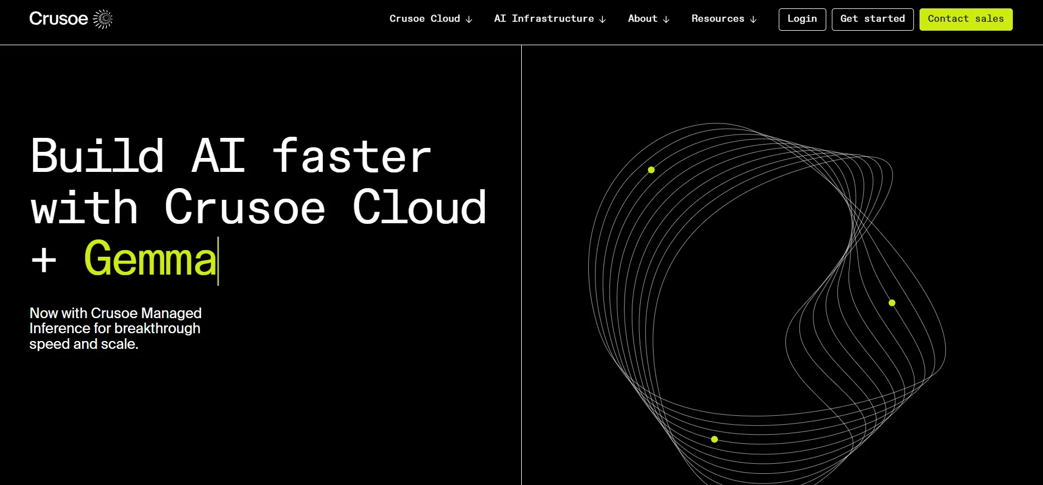1043x485 pixels.
Task: Click the bottom green dot on the graphic
Action: pyautogui.click(x=714, y=439)
